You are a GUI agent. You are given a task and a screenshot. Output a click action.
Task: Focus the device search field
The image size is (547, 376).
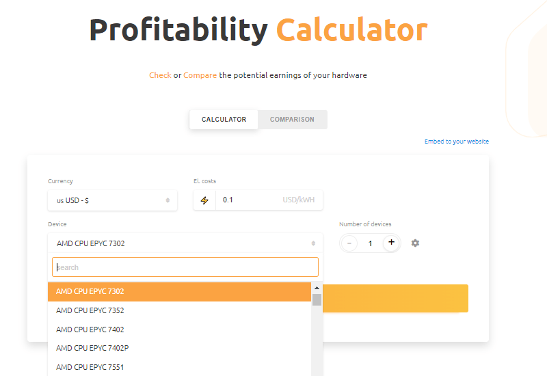(x=185, y=267)
